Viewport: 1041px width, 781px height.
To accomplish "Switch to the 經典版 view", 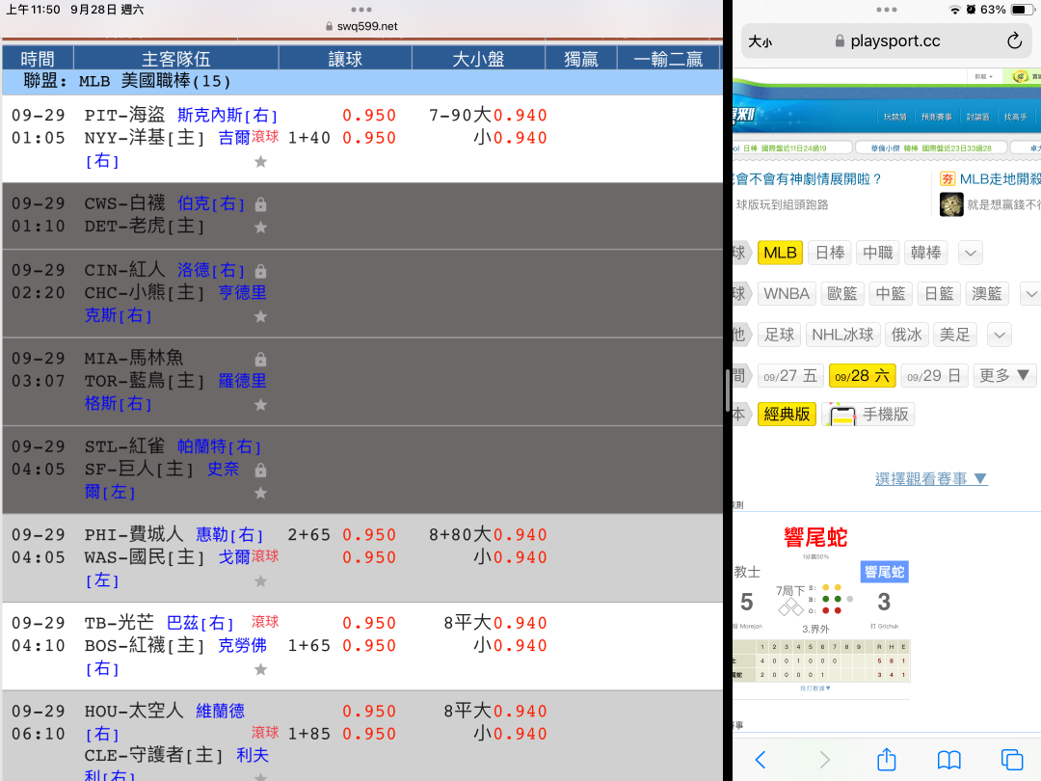I will coord(787,415).
